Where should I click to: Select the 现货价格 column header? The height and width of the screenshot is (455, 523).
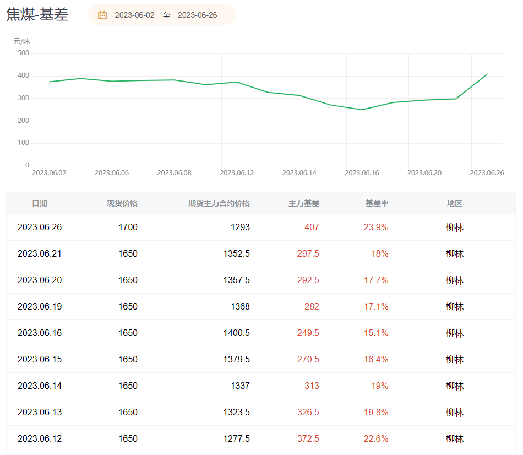point(122,203)
